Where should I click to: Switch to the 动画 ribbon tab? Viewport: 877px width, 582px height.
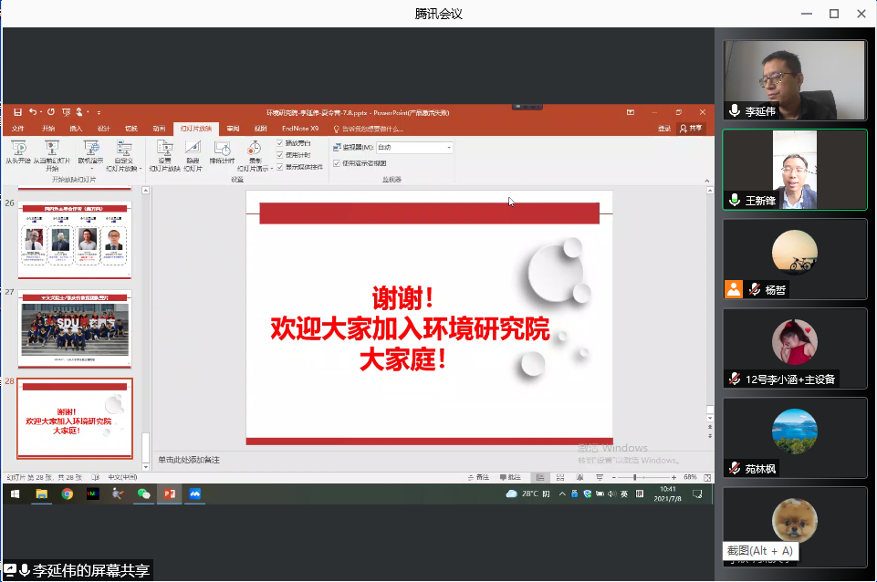click(159, 129)
